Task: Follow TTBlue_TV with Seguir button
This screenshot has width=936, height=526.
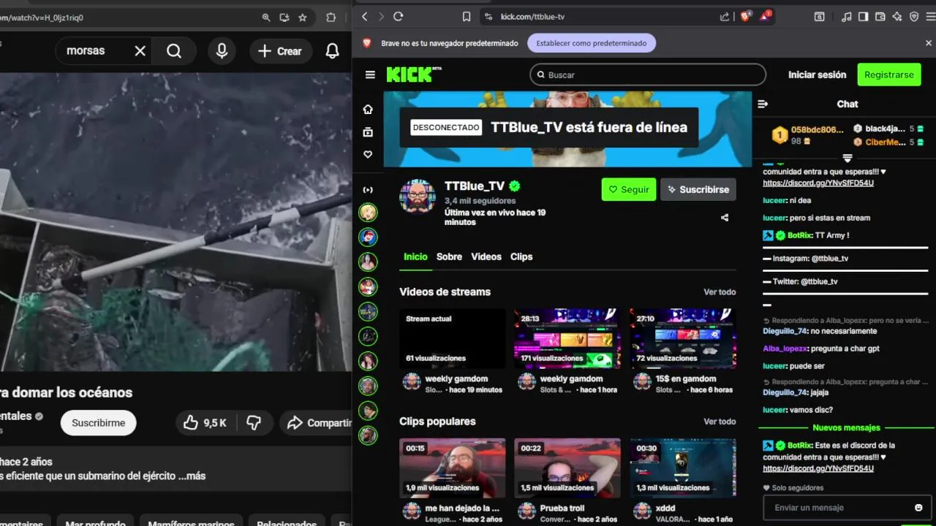Action: click(629, 189)
